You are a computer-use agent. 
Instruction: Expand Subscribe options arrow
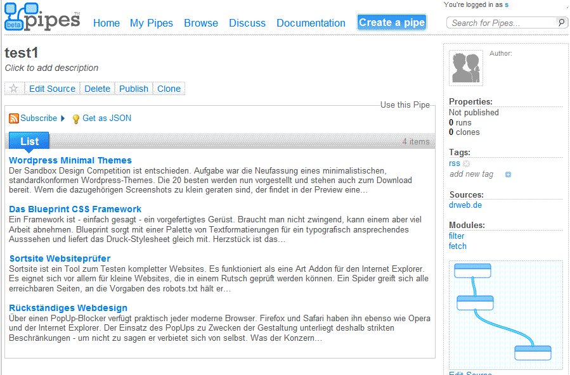tap(63, 118)
